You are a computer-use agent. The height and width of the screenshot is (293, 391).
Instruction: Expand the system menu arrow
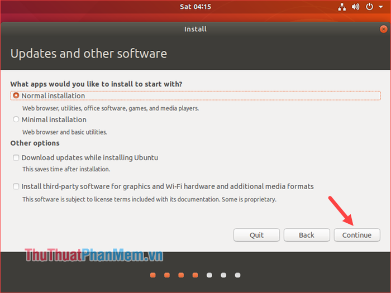tap(381, 7)
